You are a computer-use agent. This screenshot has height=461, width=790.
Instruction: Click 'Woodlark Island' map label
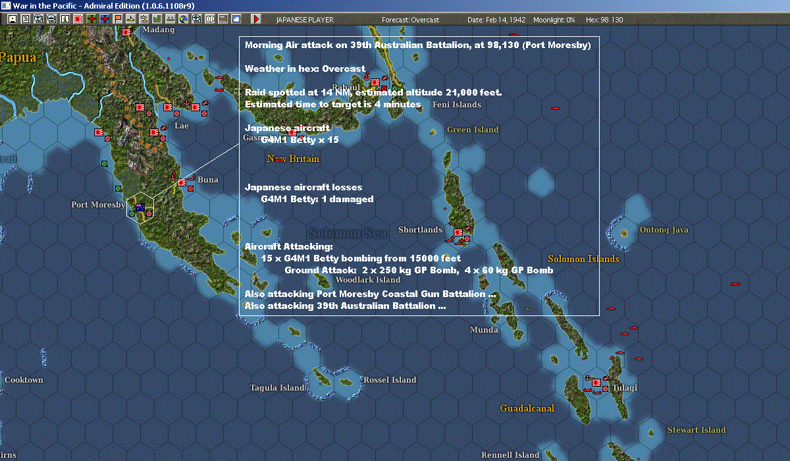368,280
